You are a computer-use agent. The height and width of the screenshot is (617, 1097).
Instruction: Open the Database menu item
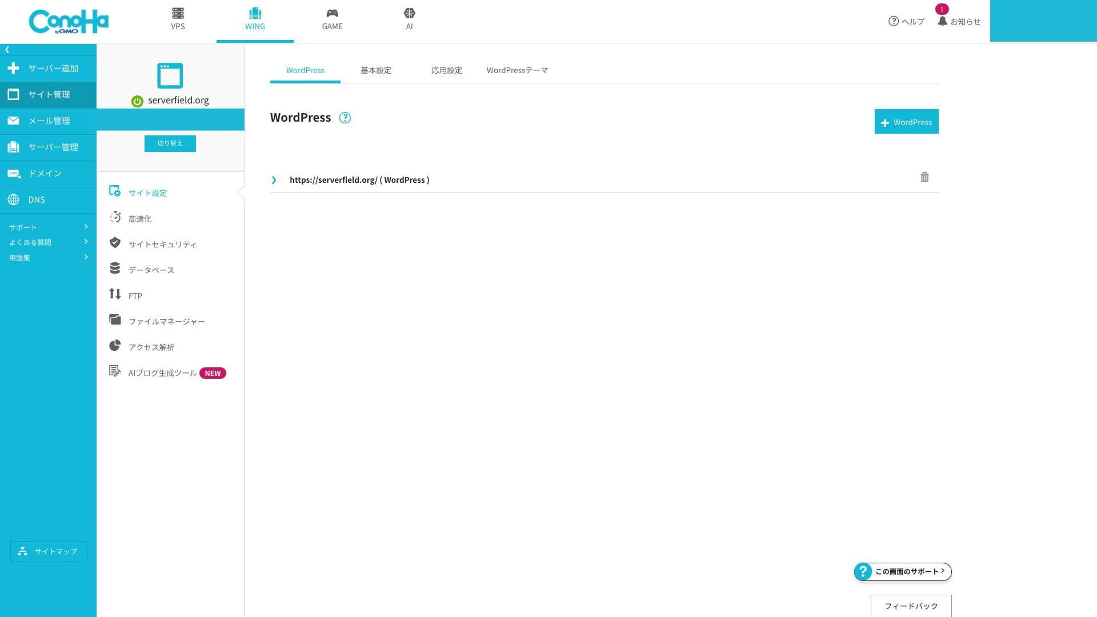pyautogui.click(x=151, y=270)
